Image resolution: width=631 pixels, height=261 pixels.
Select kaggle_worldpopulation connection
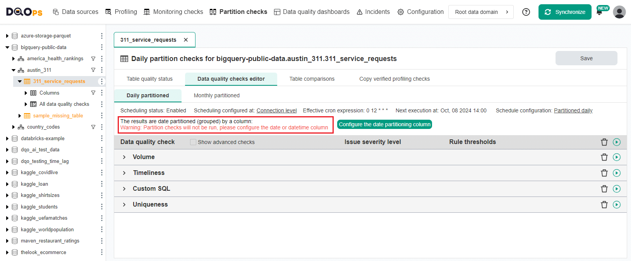coord(47,229)
